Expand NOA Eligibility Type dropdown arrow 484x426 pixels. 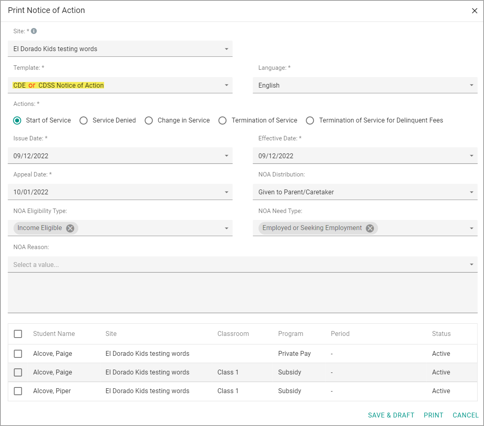[x=226, y=228]
